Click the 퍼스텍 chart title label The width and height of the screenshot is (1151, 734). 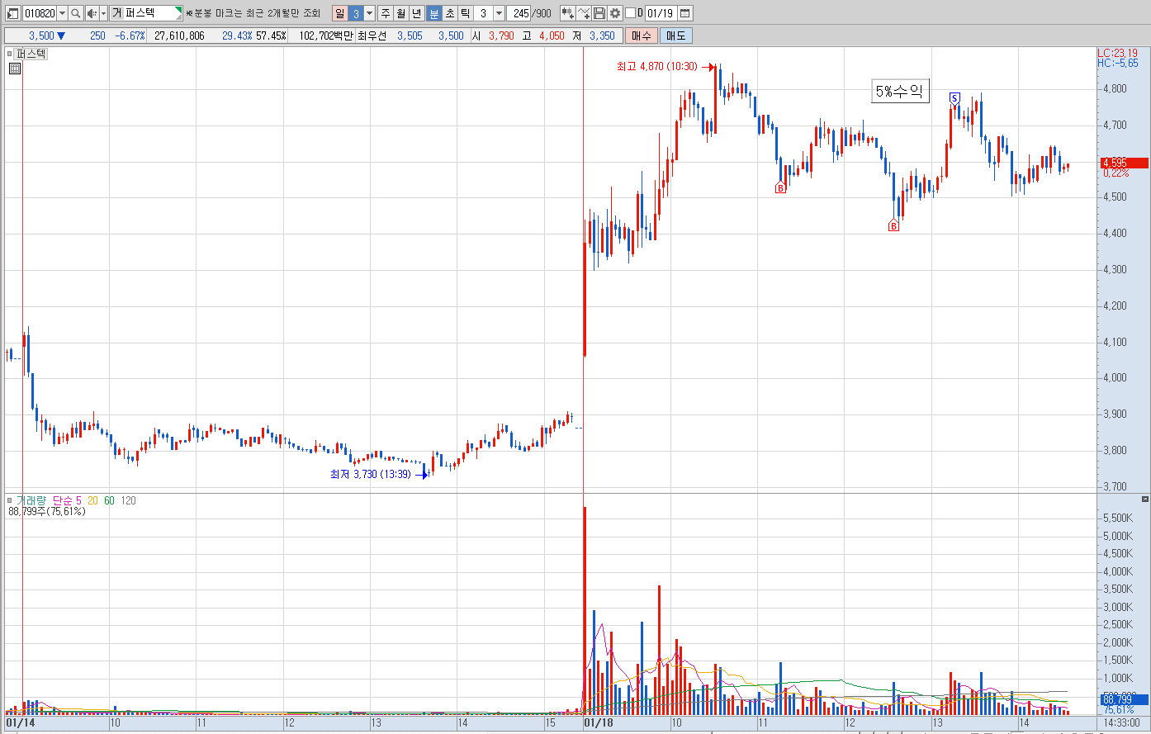pyautogui.click(x=31, y=54)
